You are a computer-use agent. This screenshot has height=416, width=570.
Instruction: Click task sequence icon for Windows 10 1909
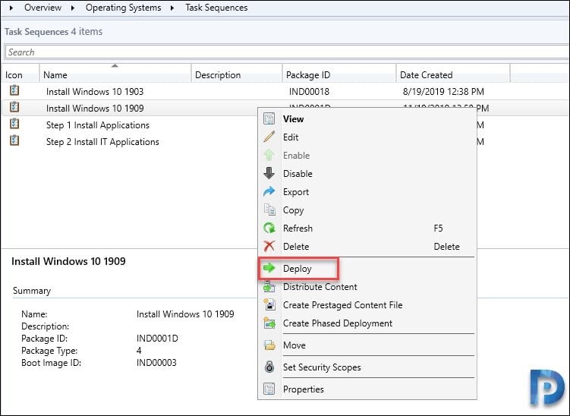click(14, 107)
